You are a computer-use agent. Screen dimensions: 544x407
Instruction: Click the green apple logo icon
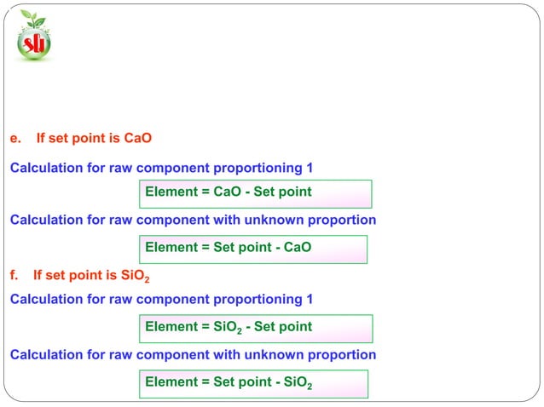(x=34, y=36)
